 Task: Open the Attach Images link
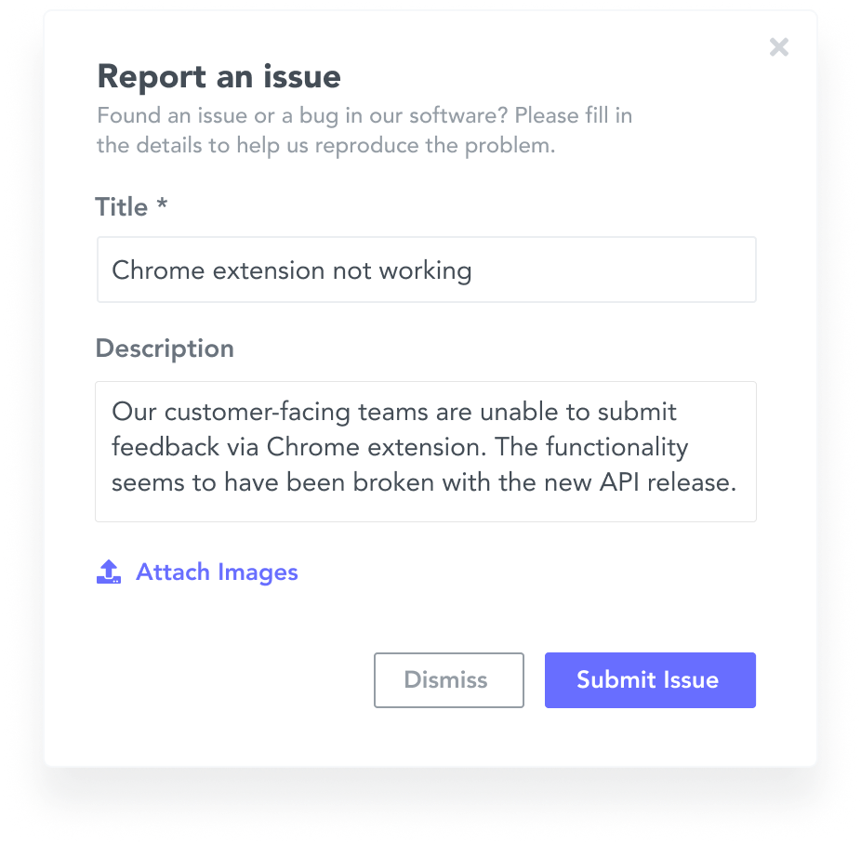click(x=217, y=572)
